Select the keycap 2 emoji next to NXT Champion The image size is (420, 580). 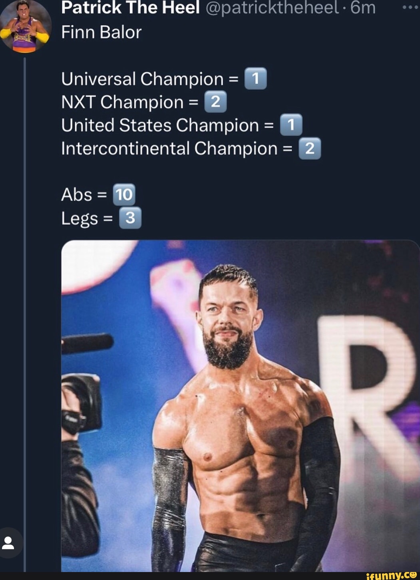tap(216, 102)
